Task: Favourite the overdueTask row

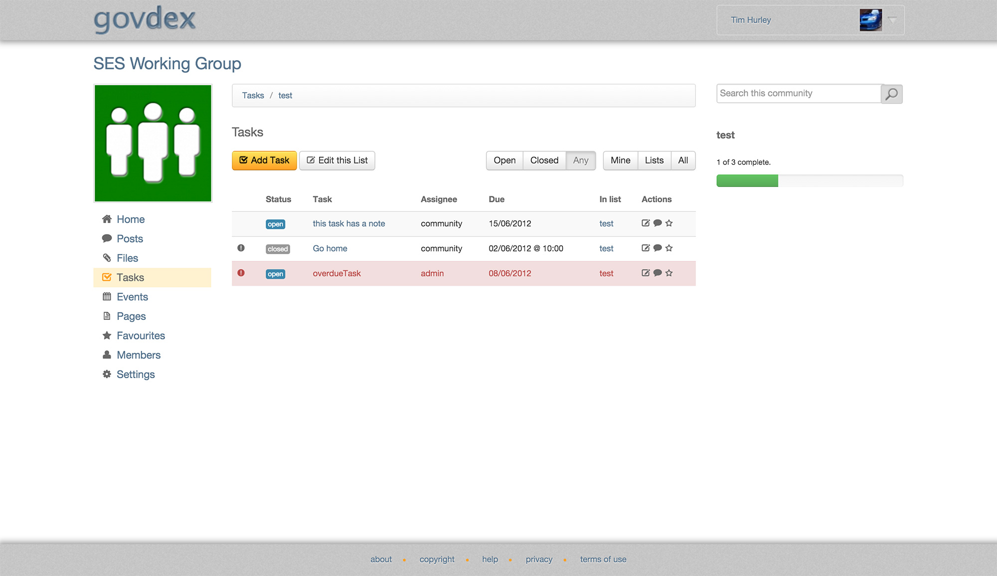Action: point(669,273)
